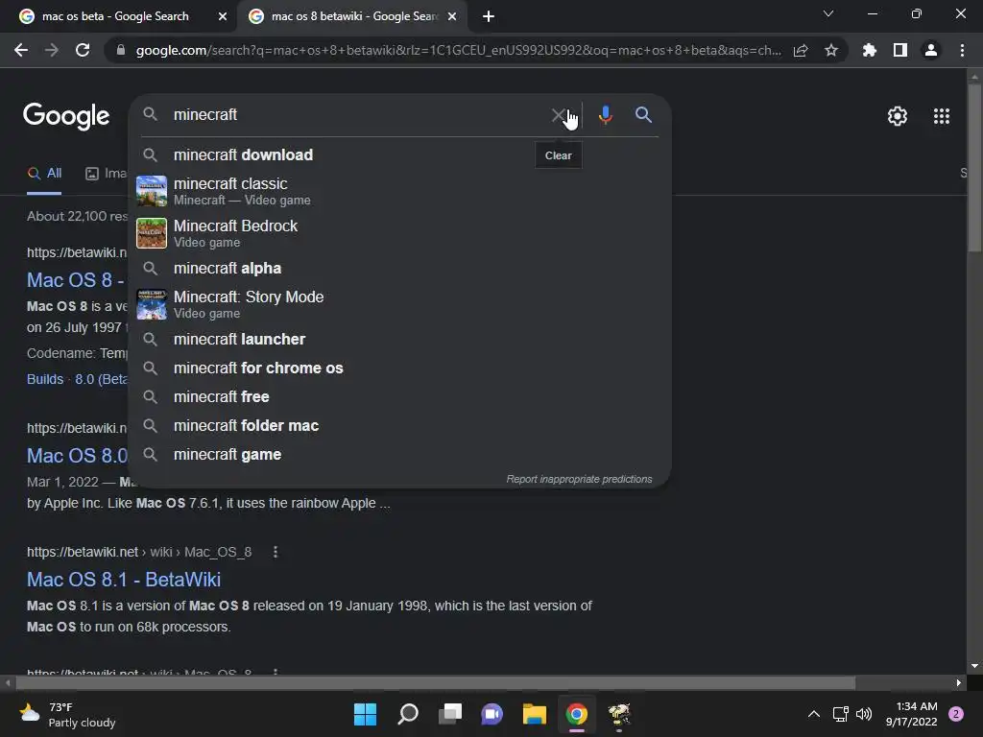
Task: Select the All results tab
Action: [44, 173]
